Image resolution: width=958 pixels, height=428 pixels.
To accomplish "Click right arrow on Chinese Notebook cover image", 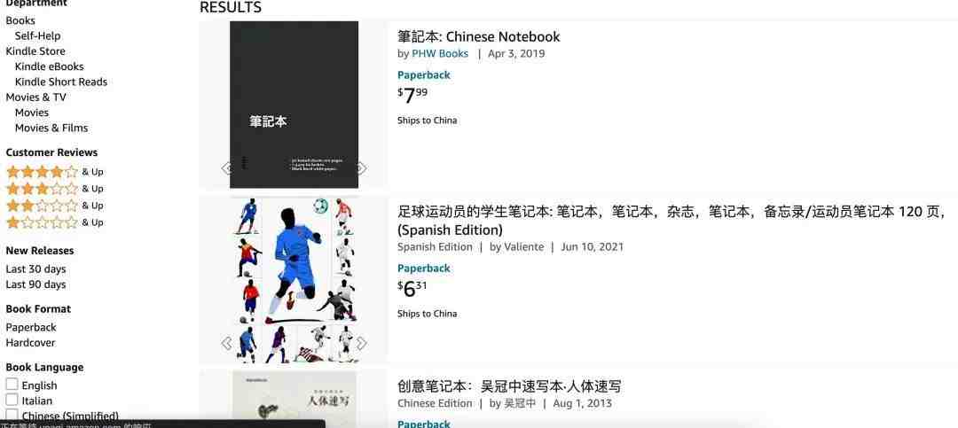I will pyautogui.click(x=361, y=167).
